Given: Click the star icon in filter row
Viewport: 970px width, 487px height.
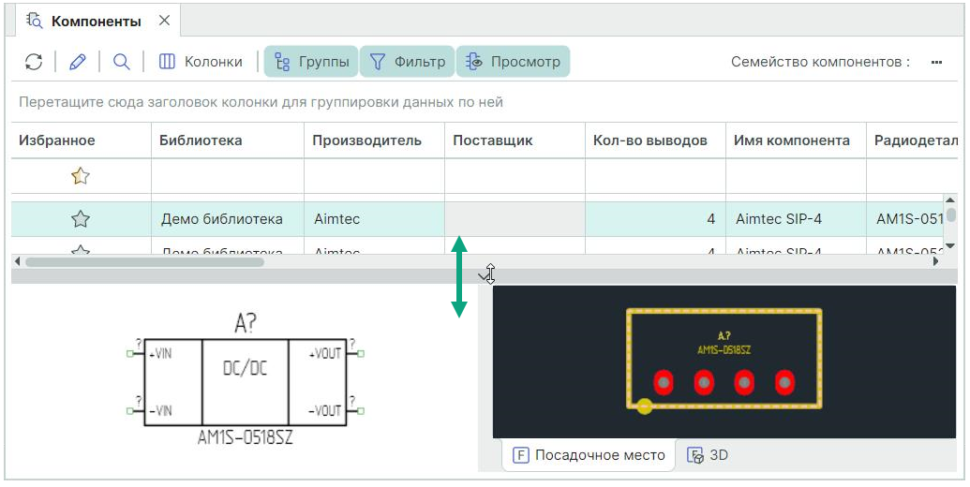Looking at the screenshot, I should click(81, 176).
